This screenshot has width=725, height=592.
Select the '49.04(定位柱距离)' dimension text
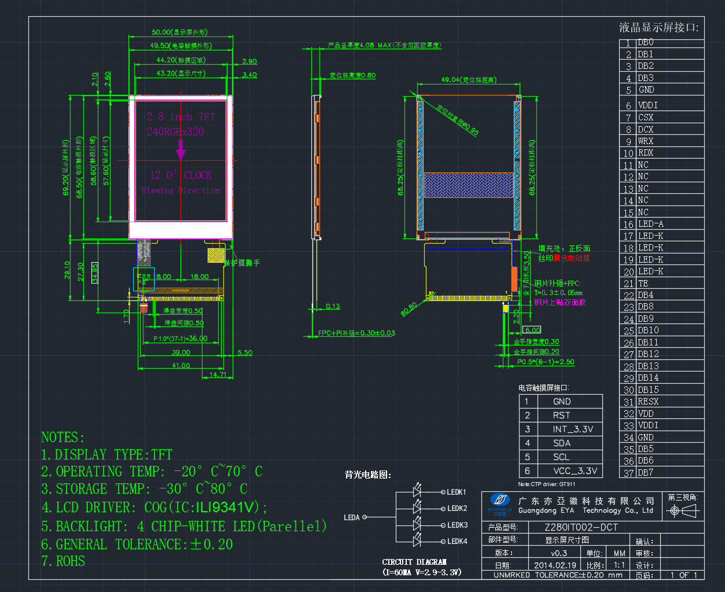(x=469, y=80)
